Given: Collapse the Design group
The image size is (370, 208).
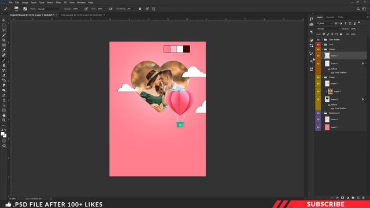Looking at the screenshot, I should tap(323, 49).
